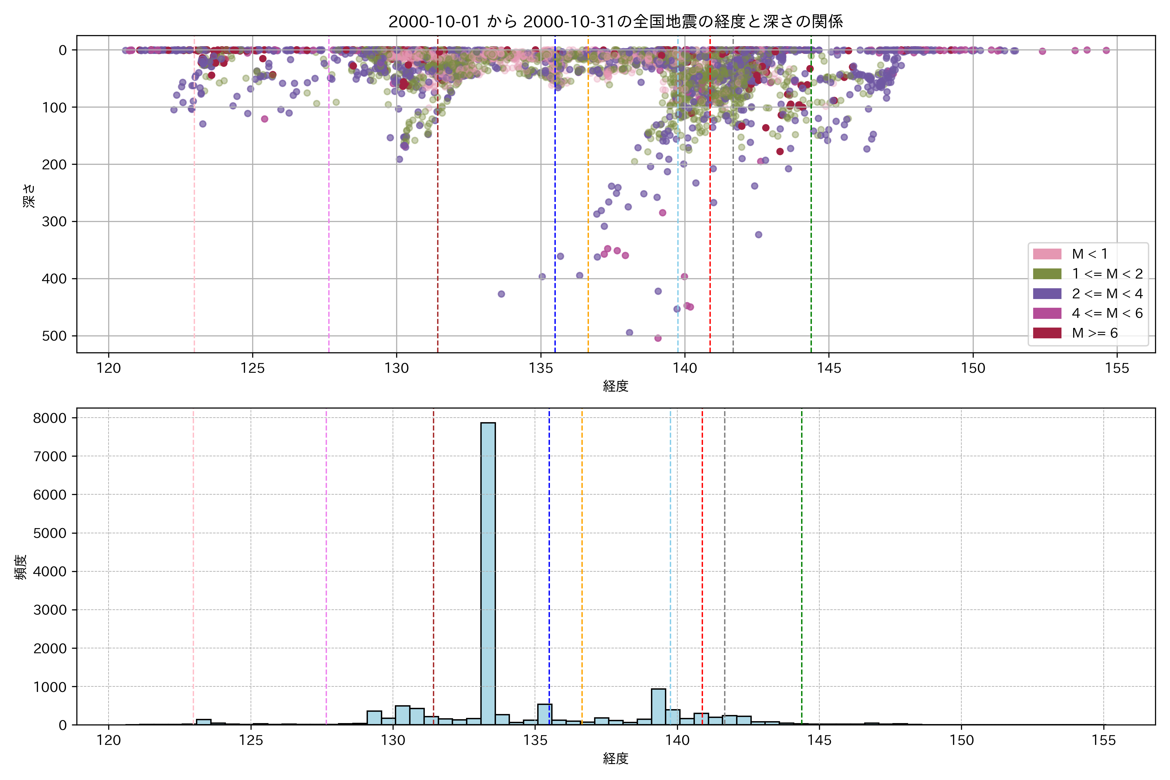Click the green 1 <= M < 2 legend swatch
The width and height of the screenshot is (1170, 780).
pyautogui.click(x=1046, y=274)
